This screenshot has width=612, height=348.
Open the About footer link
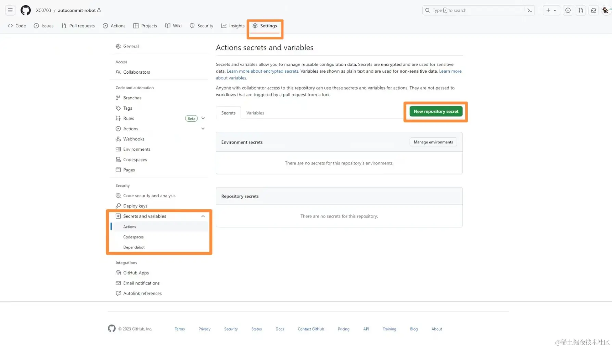tap(437, 329)
